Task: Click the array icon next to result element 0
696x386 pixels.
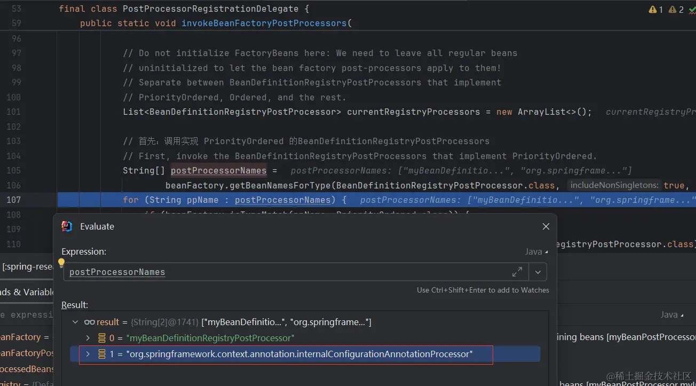Action: (x=101, y=338)
